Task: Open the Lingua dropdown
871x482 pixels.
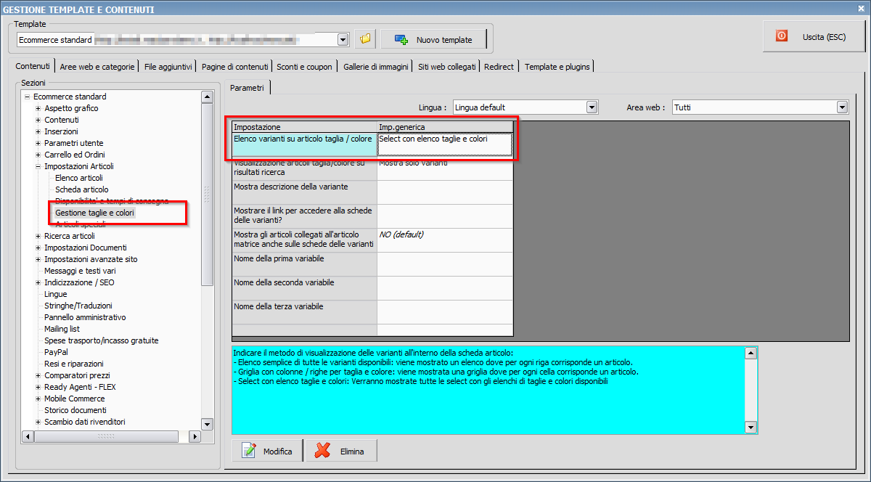Action: [x=592, y=107]
